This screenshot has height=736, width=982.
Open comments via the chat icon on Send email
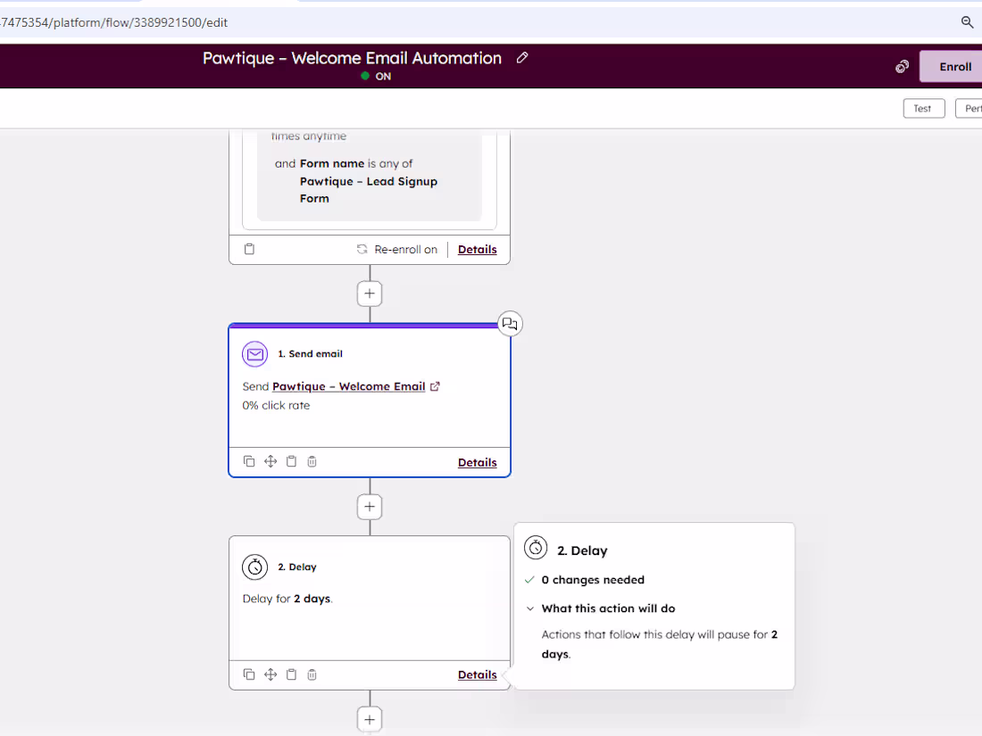pyautogui.click(x=510, y=324)
